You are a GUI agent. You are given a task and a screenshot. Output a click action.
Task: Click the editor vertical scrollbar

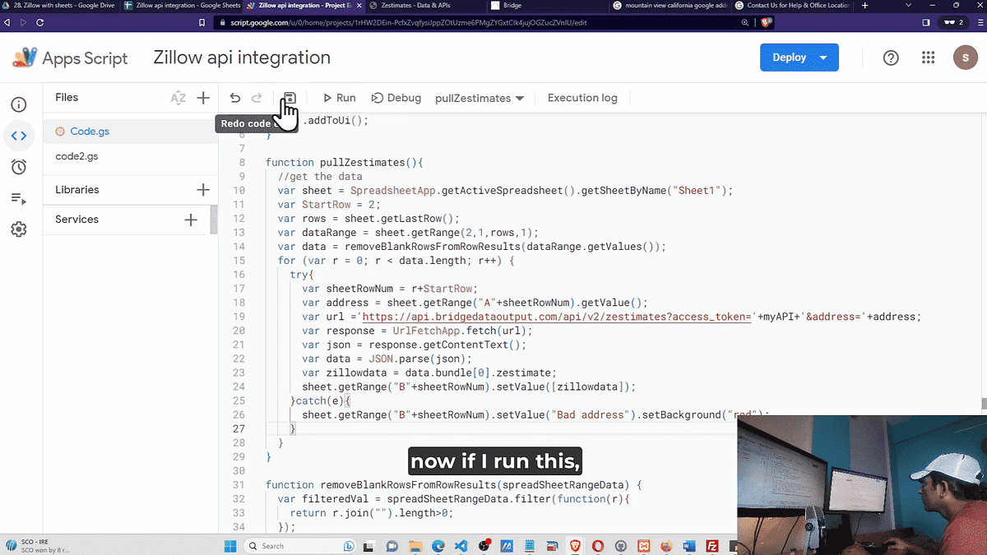pyautogui.click(x=983, y=403)
